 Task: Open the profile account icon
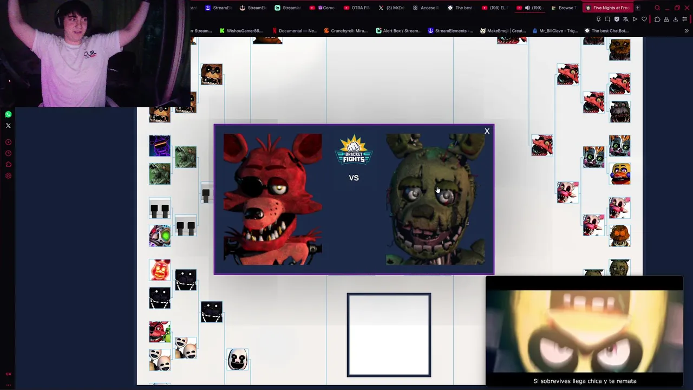coord(666,19)
